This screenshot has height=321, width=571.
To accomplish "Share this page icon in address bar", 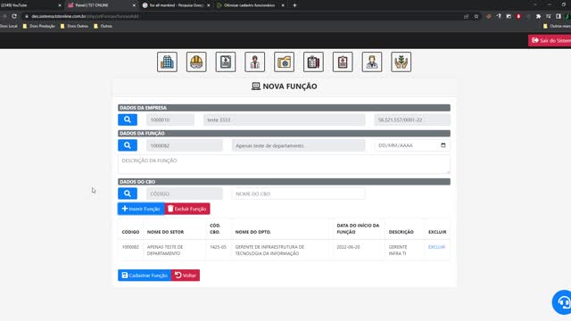I will 466,16.
